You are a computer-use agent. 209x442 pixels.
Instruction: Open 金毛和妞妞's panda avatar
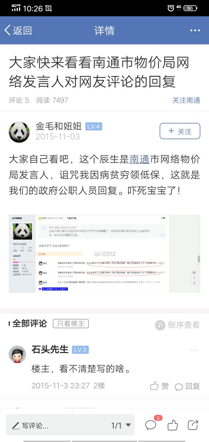[19, 132]
